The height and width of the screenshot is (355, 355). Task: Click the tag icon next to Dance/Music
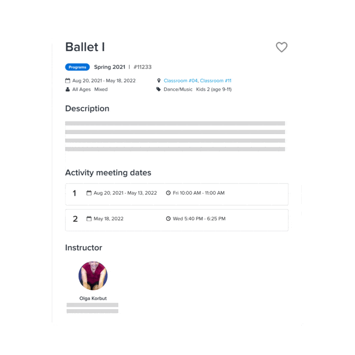coord(159,89)
